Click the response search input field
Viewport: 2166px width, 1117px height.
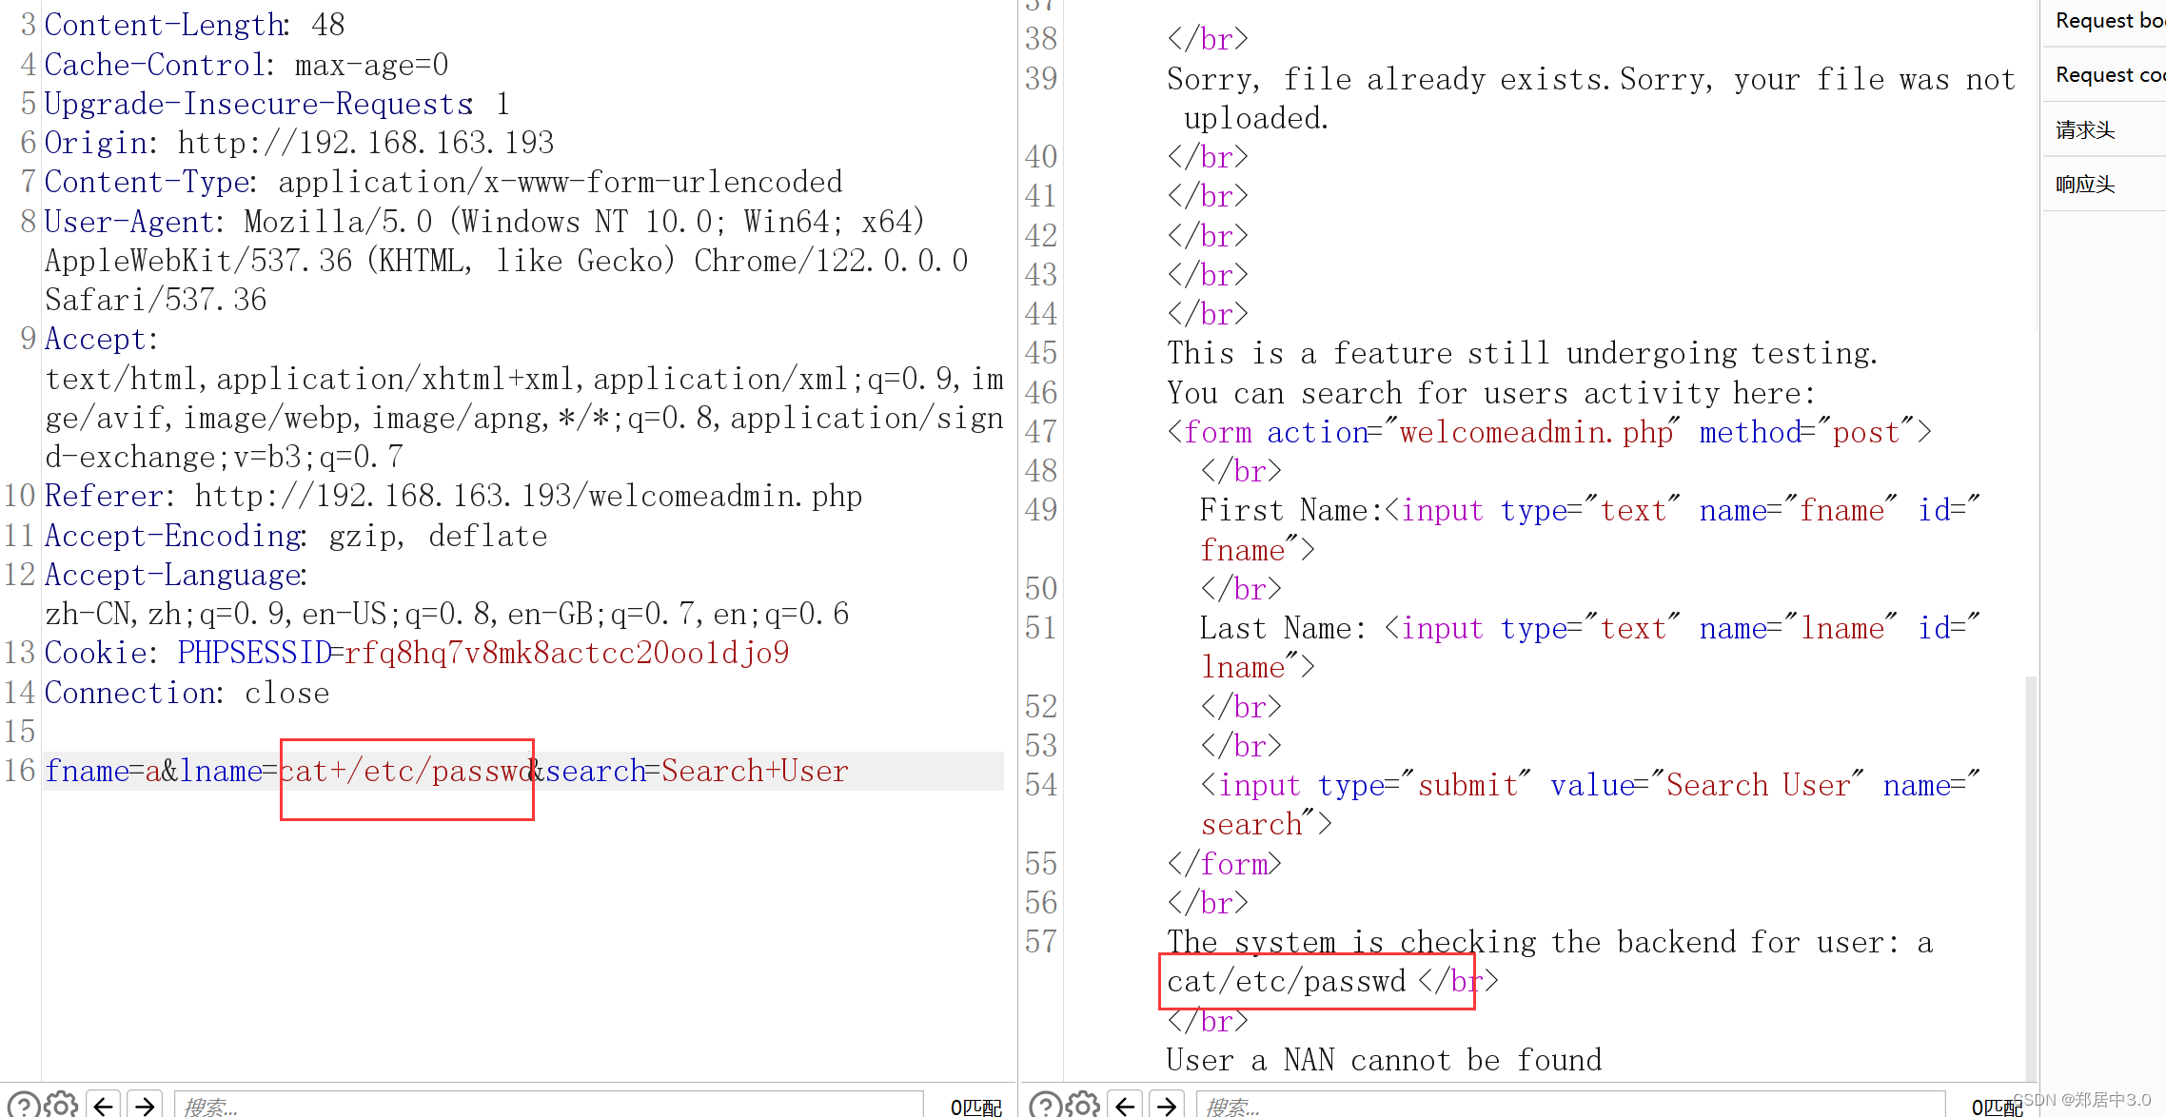pos(1570,1105)
